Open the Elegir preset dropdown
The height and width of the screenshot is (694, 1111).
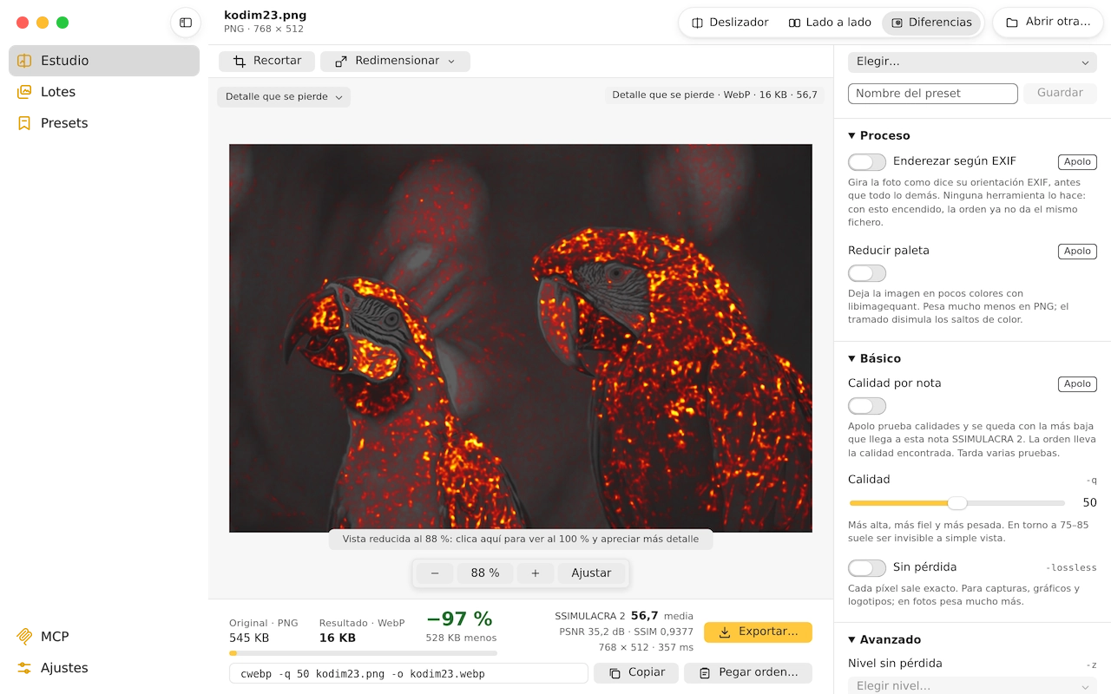972,62
